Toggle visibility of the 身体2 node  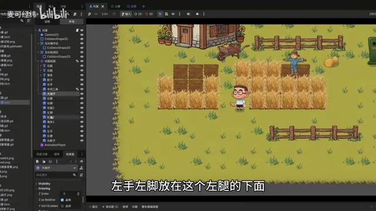tap(82, 122)
